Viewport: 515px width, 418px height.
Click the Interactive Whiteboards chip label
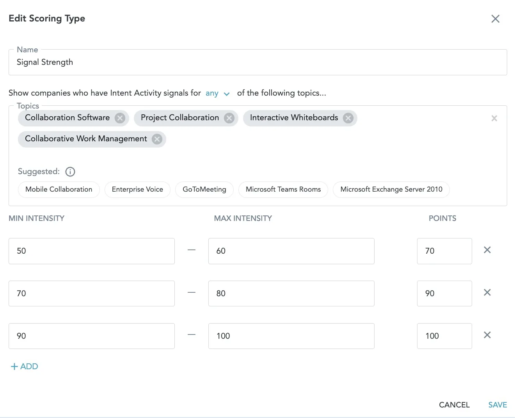(294, 117)
